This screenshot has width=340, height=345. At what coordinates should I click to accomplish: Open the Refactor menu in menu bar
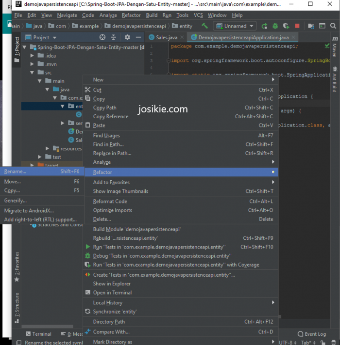point(131,15)
